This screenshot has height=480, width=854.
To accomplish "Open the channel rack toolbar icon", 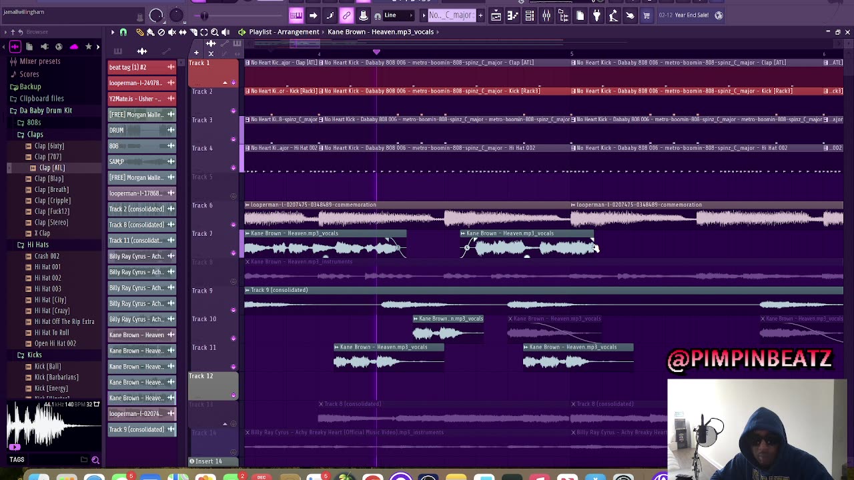I will click(x=529, y=15).
